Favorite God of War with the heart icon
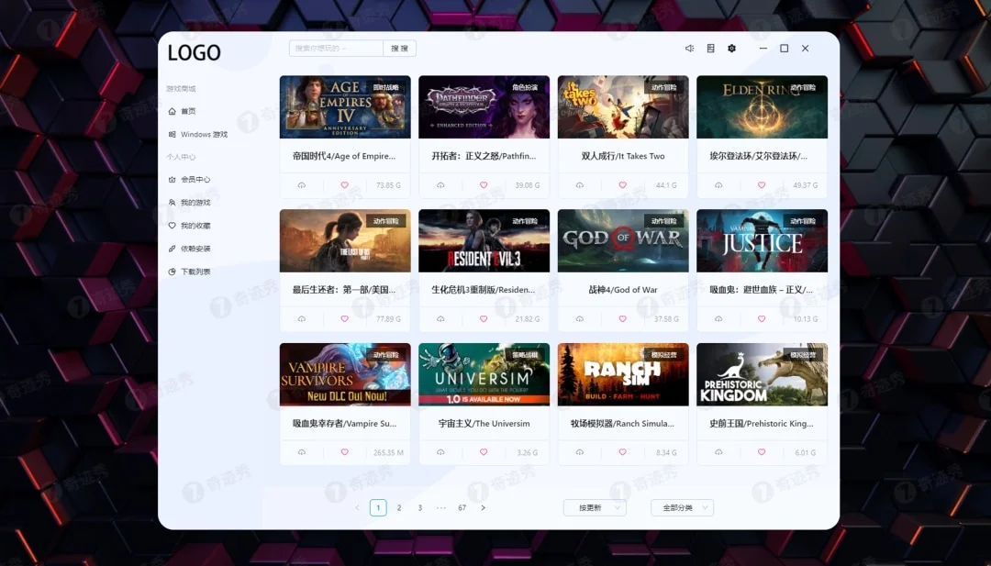Viewport: 991px width, 566px height. coord(622,318)
